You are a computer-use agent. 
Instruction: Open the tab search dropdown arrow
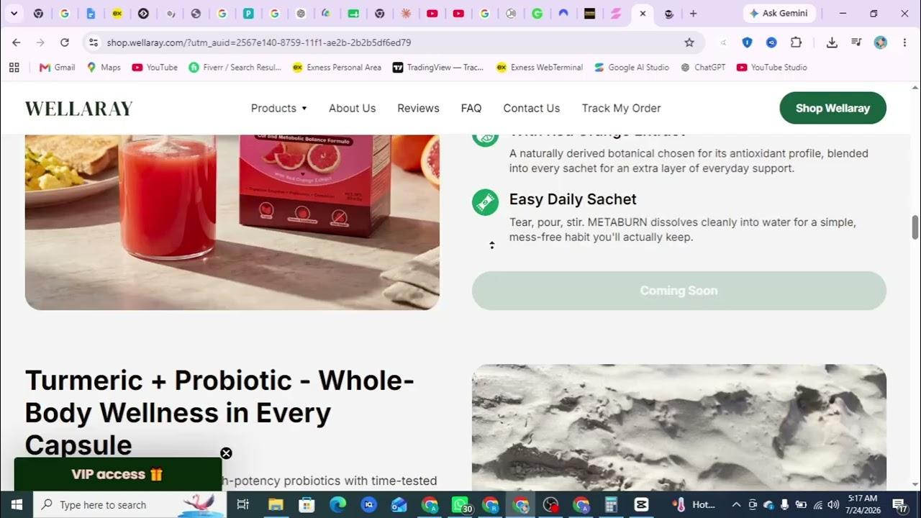click(x=14, y=13)
